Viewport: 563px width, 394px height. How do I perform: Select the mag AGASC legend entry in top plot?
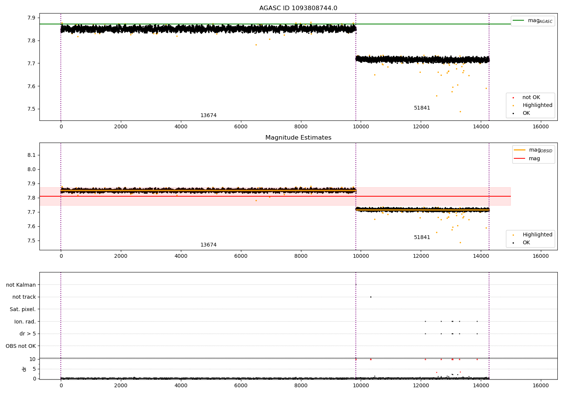point(533,21)
